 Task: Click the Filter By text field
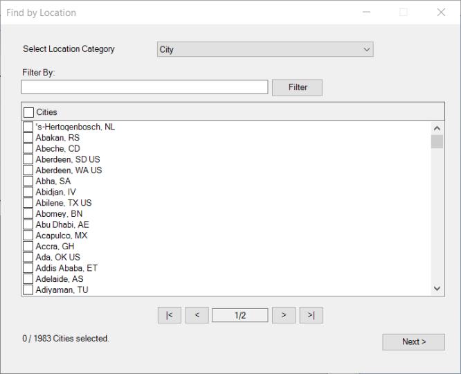[x=144, y=87]
